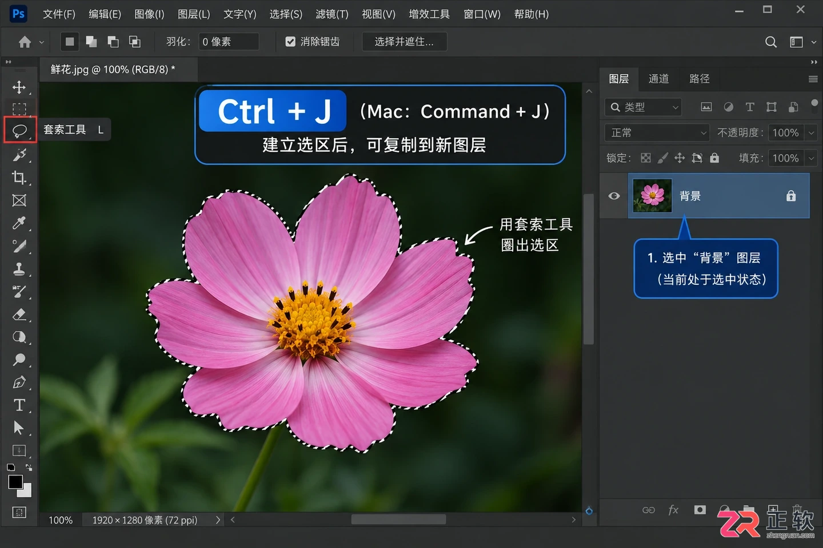The height and width of the screenshot is (548, 823).
Task: Select the Eyedropper tool
Action: pyautogui.click(x=19, y=223)
